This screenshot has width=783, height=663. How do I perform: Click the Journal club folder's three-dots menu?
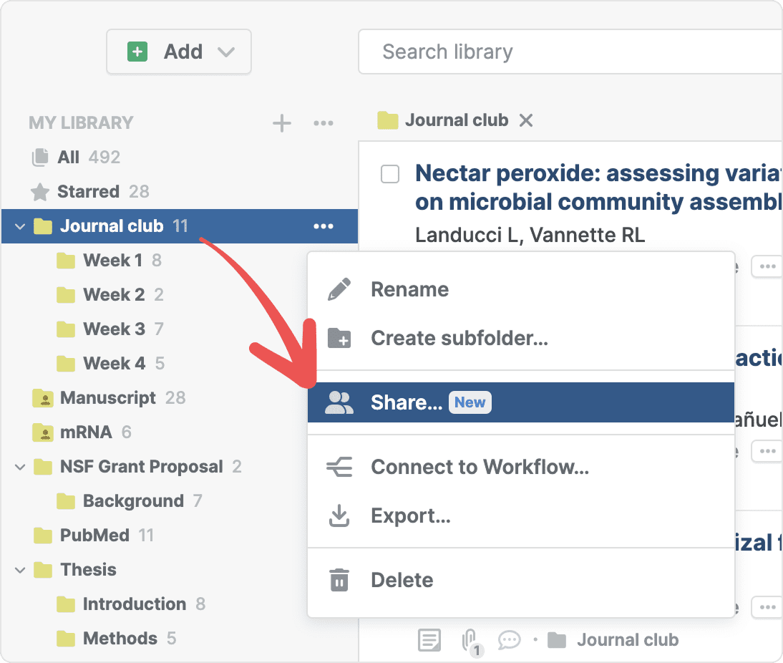(324, 226)
